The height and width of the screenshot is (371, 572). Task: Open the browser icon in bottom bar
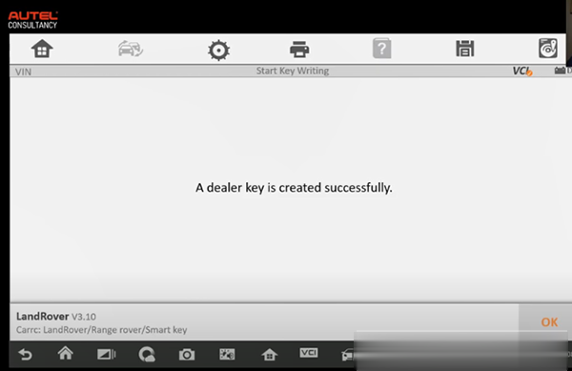point(147,354)
